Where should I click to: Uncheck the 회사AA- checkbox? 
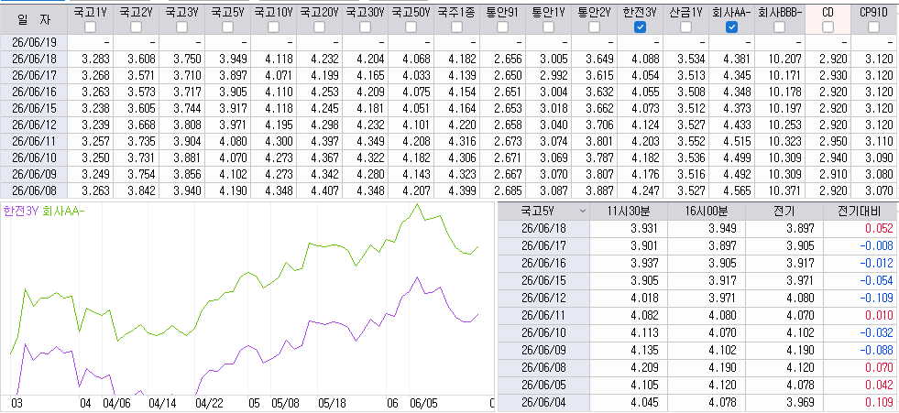tap(731, 27)
